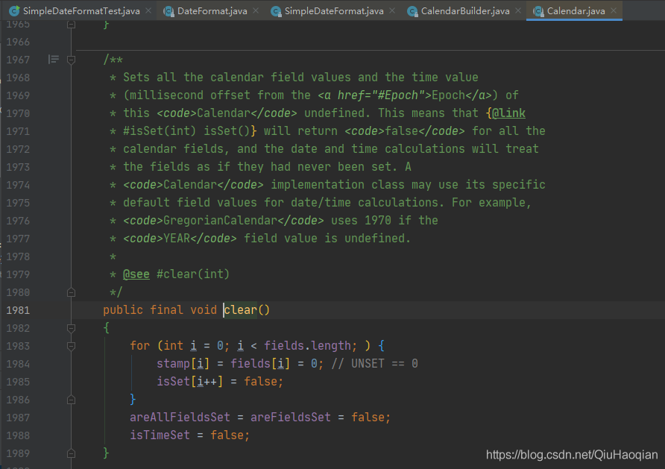This screenshot has height=469, width=665.
Task: Click the "final" keyword on line 1981
Action: click(x=167, y=310)
